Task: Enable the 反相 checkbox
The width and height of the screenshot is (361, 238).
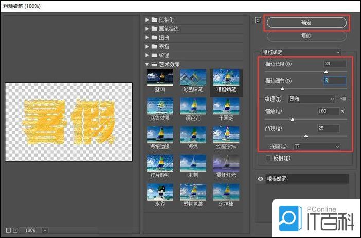Action: [268, 158]
